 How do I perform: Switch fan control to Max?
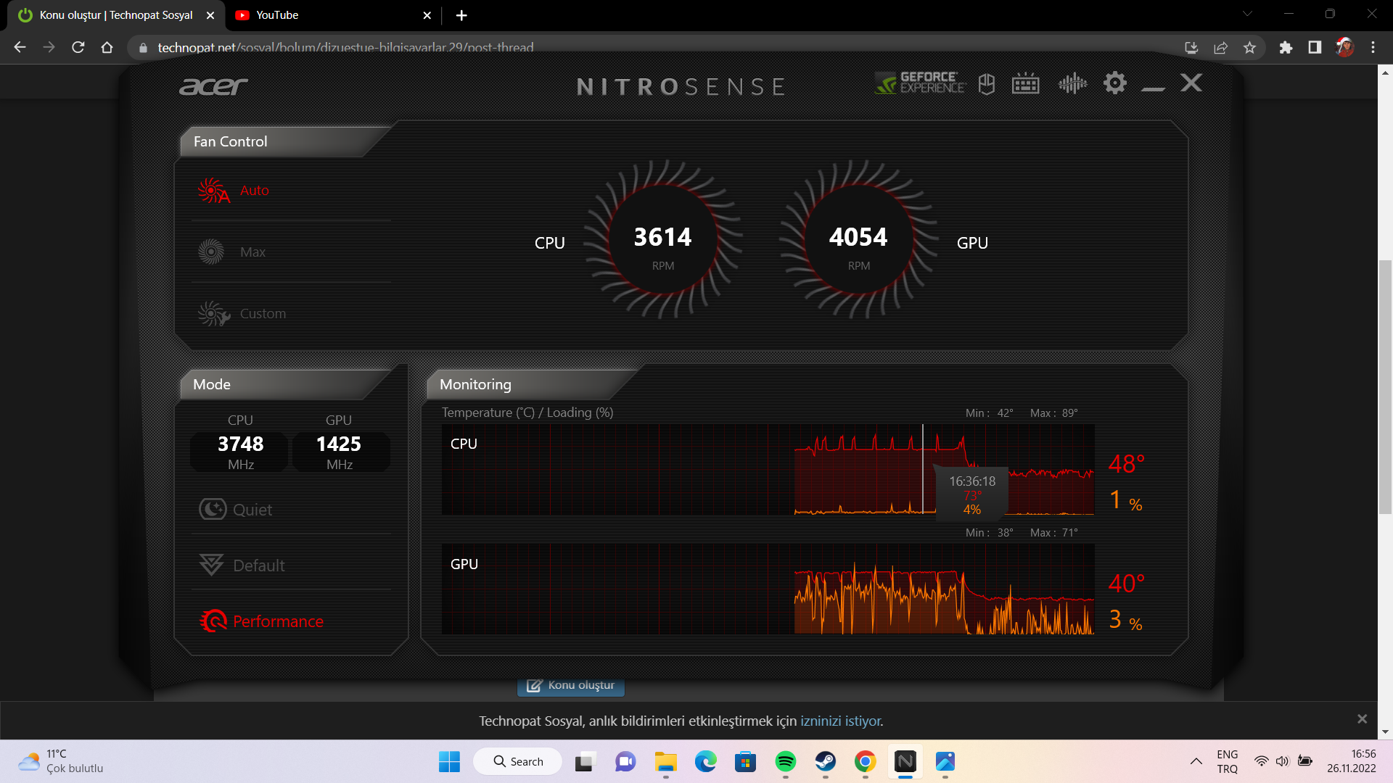tap(252, 252)
